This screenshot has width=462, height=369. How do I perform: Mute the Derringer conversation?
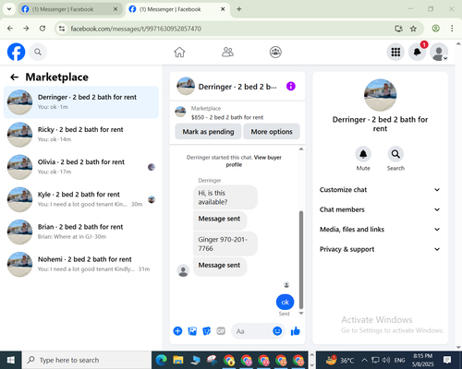pos(363,154)
